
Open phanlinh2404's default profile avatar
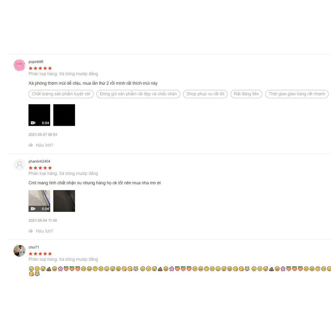pyautogui.click(x=19, y=165)
